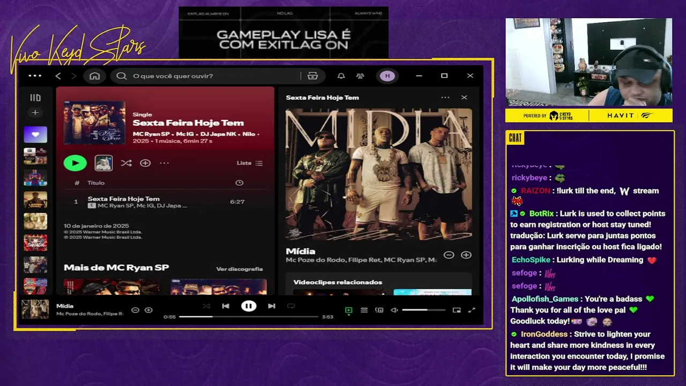
Task: Go back using the left arrow
Action: coord(58,76)
